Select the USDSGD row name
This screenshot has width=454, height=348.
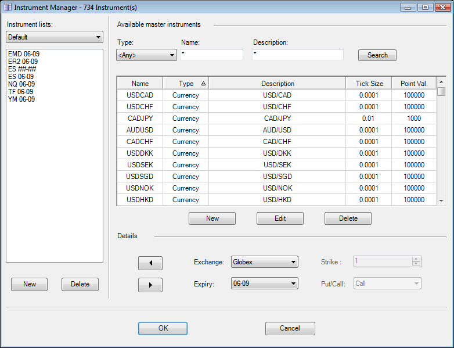pos(140,177)
